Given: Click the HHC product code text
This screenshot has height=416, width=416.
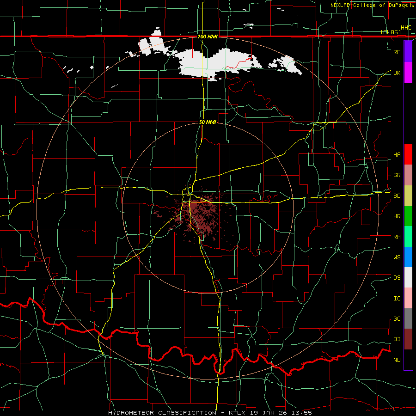Looking at the screenshot, I should (x=406, y=28).
